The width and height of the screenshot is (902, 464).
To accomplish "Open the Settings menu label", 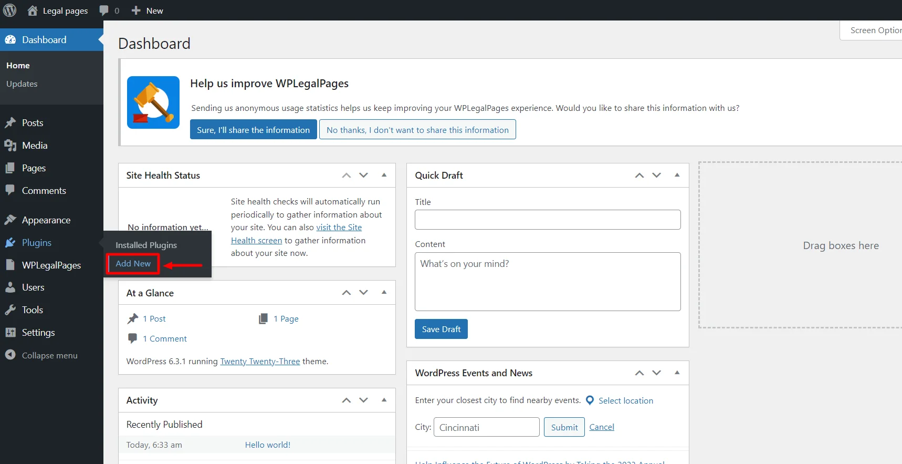I will coord(38,333).
